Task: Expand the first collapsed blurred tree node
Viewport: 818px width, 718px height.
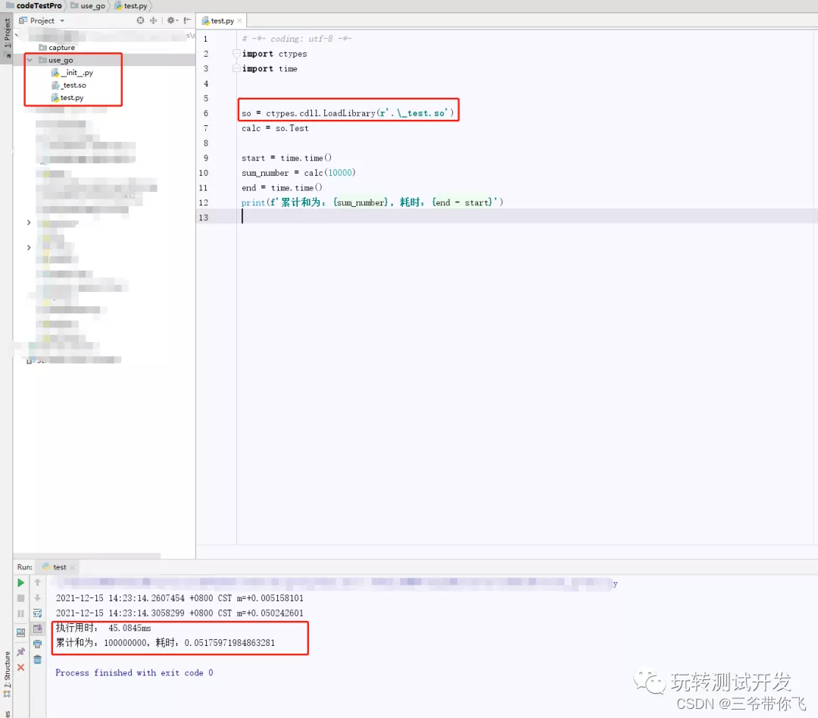Action: pyautogui.click(x=29, y=222)
